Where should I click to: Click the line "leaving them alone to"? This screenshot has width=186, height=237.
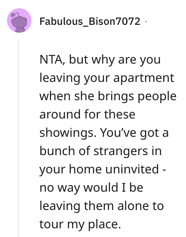pyautogui.click(x=102, y=206)
